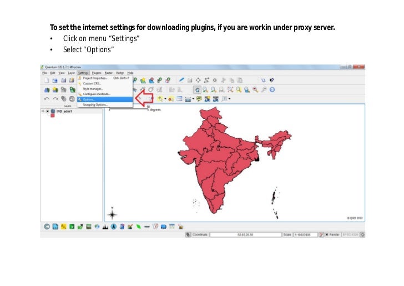Open the Help menu

coord(130,73)
